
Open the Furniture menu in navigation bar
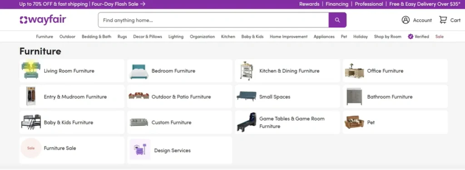pos(45,37)
